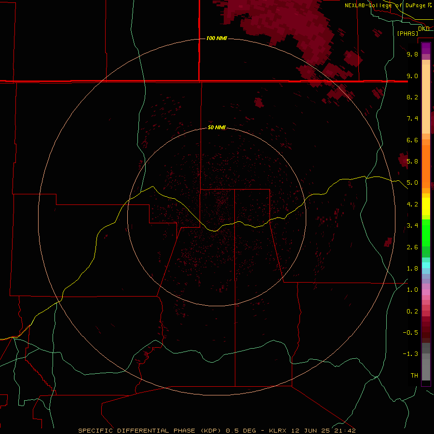Click "SPECIFIC DIFFERENTIAL PHASE (KDP)" in the caption

click(x=149, y=431)
